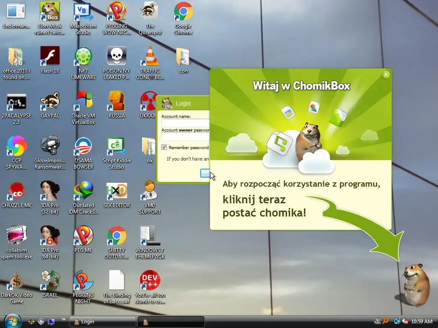Open PEG ME shortcut
Screen dimensions: 438x328
pyautogui.click(x=83, y=240)
